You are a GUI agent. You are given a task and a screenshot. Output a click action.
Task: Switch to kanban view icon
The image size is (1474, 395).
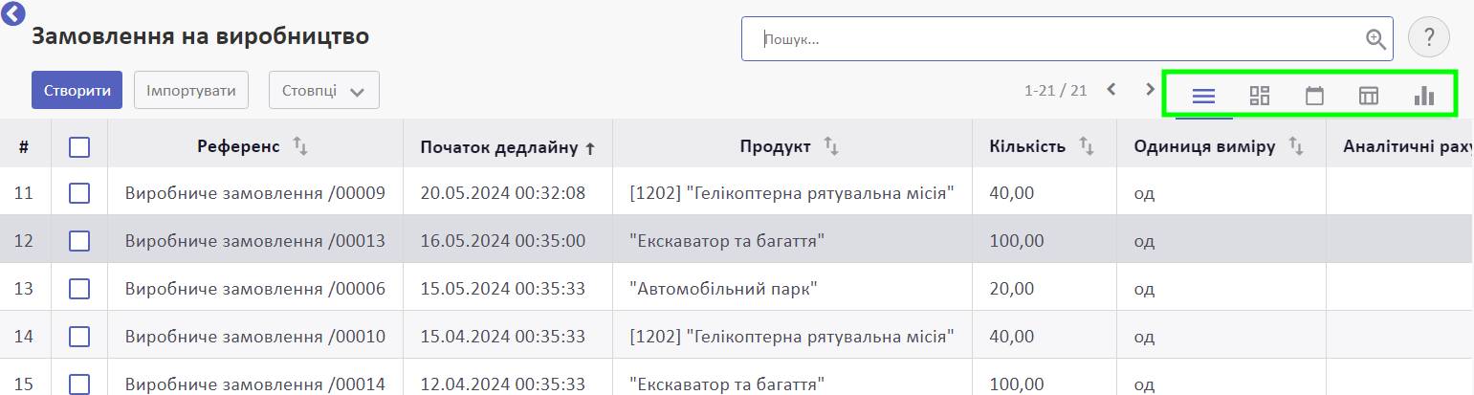click(x=1260, y=96)
